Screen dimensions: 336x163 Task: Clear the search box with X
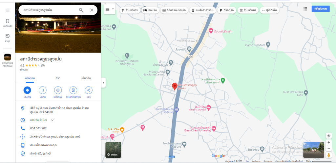92,10
